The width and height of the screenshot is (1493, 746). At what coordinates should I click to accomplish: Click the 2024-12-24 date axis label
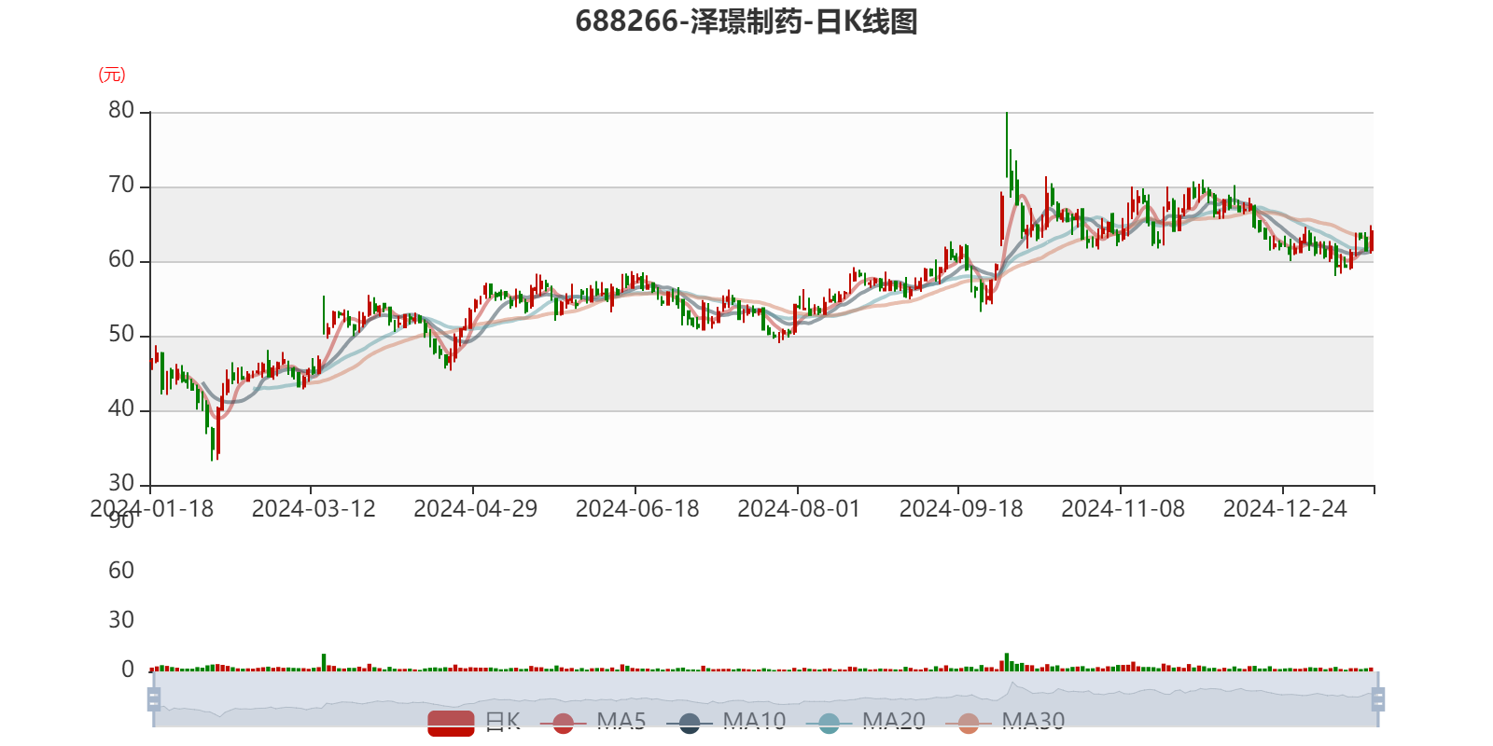pos(1285,509)
